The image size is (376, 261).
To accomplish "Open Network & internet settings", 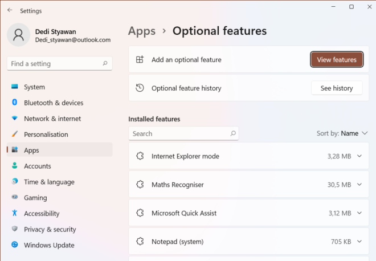I will (60, 119).
